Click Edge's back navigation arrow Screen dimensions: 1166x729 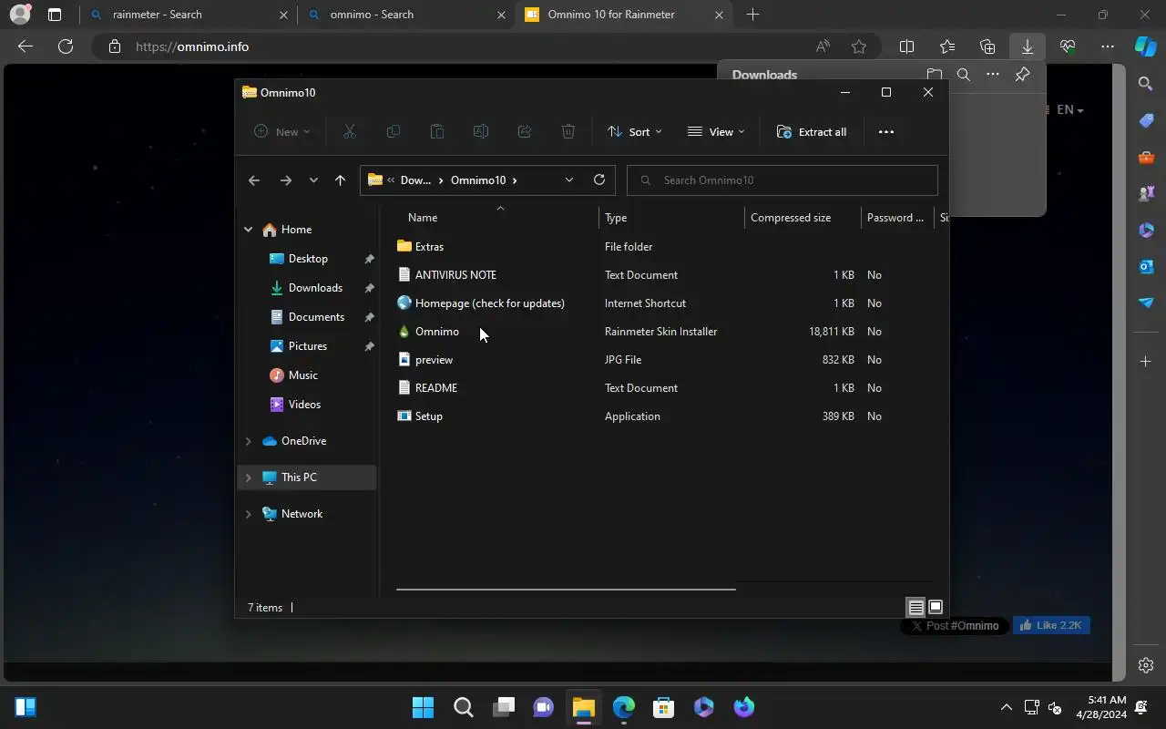point(26,46)
